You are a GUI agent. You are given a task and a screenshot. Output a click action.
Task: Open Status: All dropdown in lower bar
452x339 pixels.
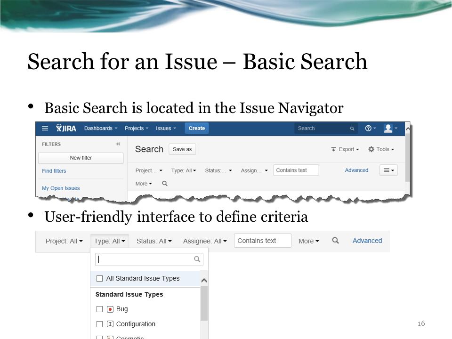[x=154, y=241]
